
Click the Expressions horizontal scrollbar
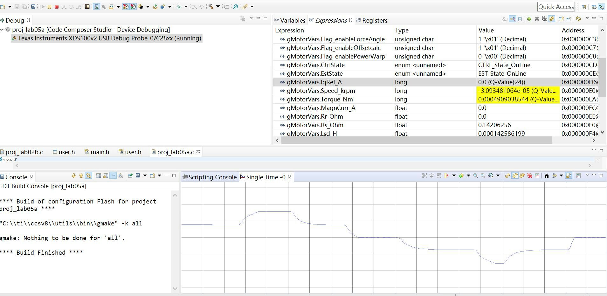[417, 140]
